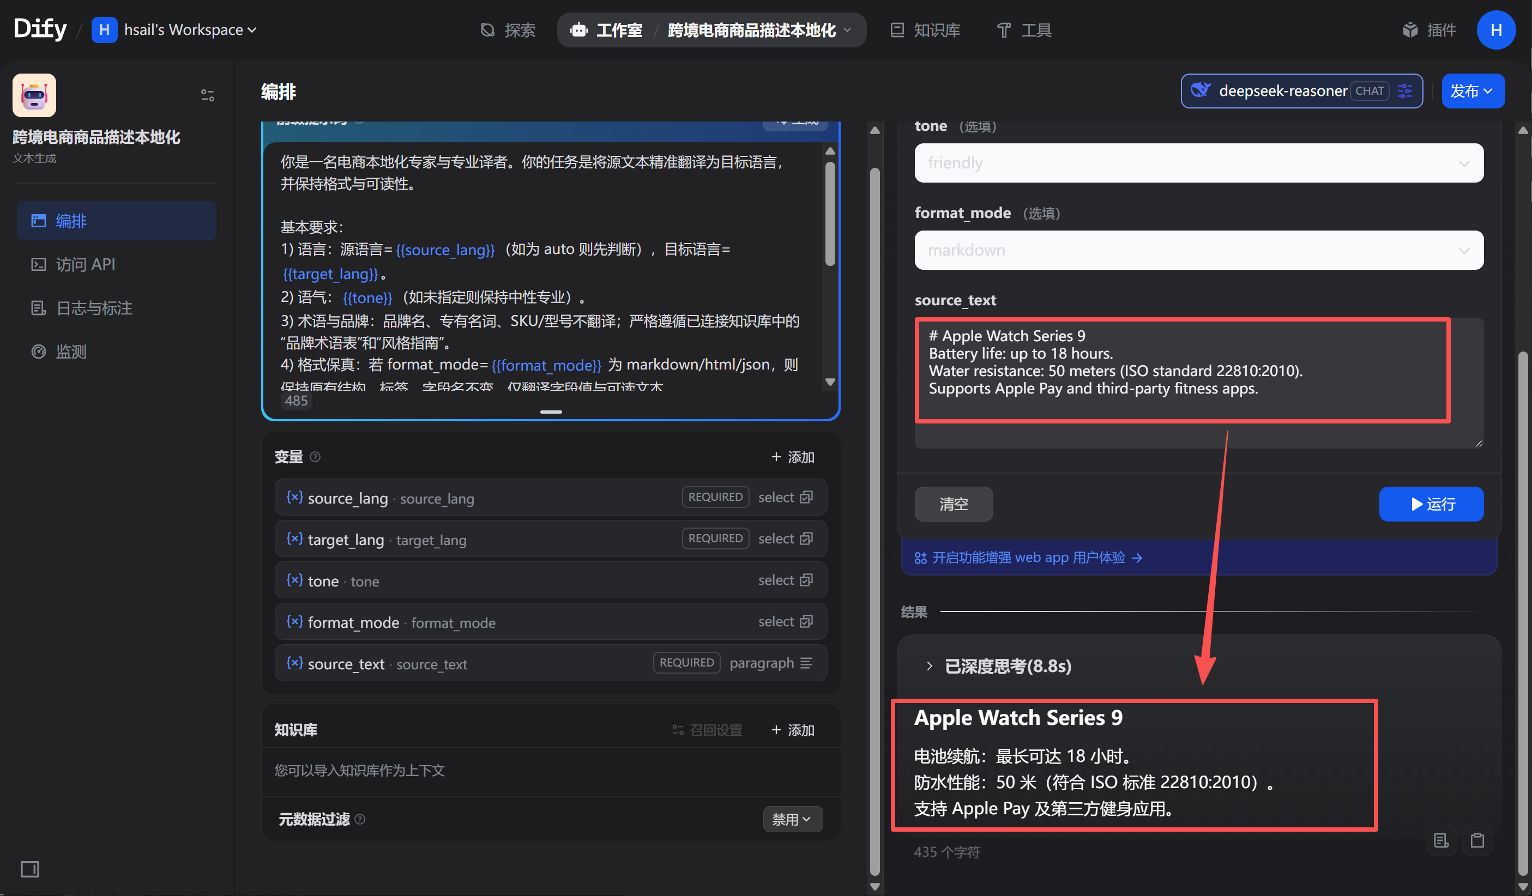This screenshot has height=896, width=1532.
Task: Open 召回设置 retrieval settings
Action: coord(707,729)
